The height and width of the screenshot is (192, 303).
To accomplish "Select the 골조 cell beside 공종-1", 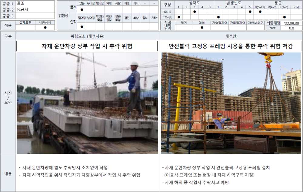I will pos(35,3).
